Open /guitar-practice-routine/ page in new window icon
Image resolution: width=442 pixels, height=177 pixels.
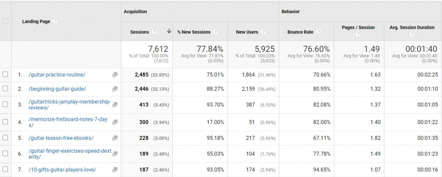click(115, 75)
